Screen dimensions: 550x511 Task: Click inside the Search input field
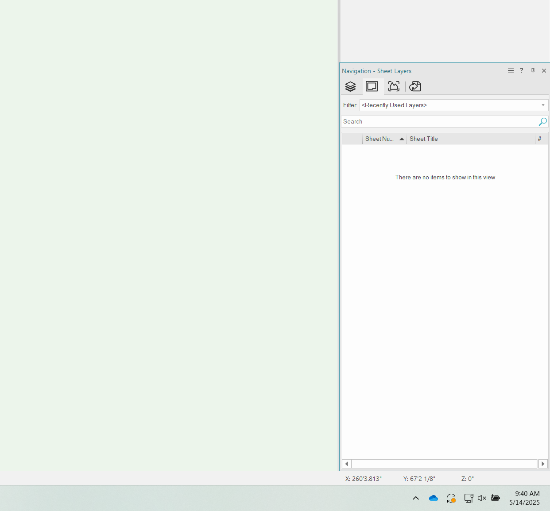(x=438, y=121)
